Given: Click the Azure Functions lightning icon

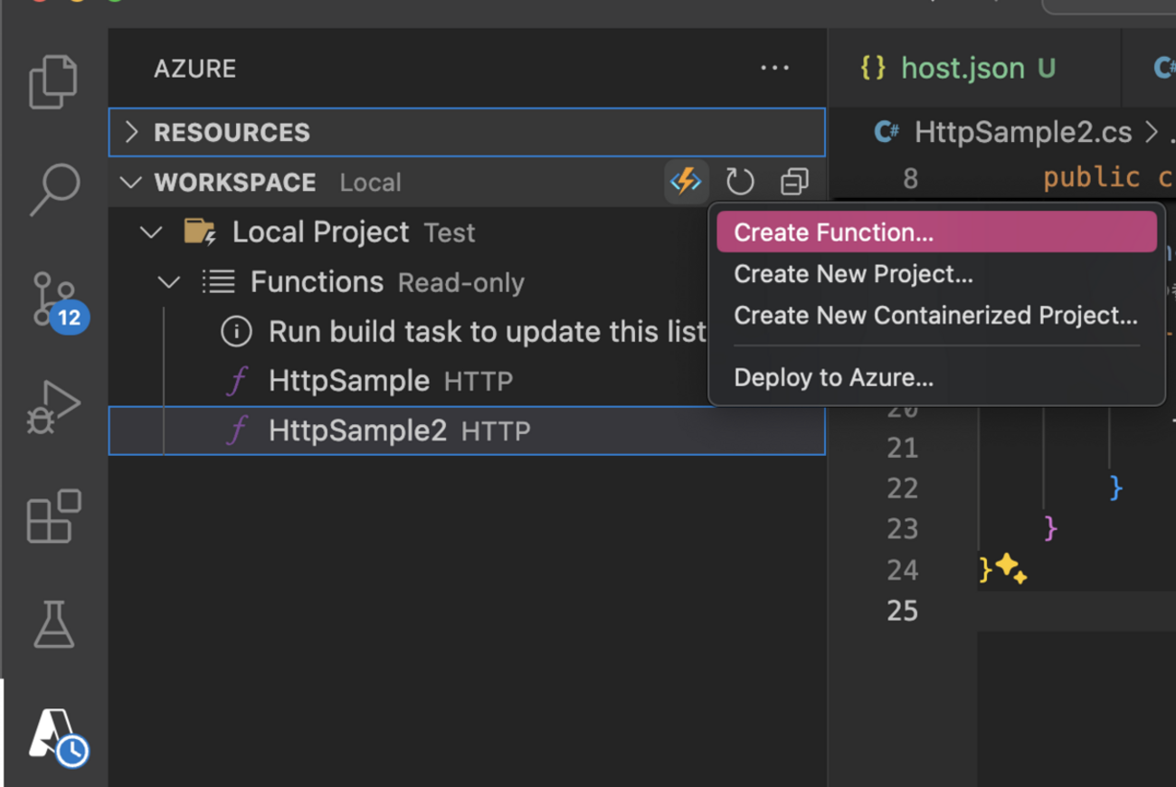Looking at the screenshot, I should click(686, 182).
